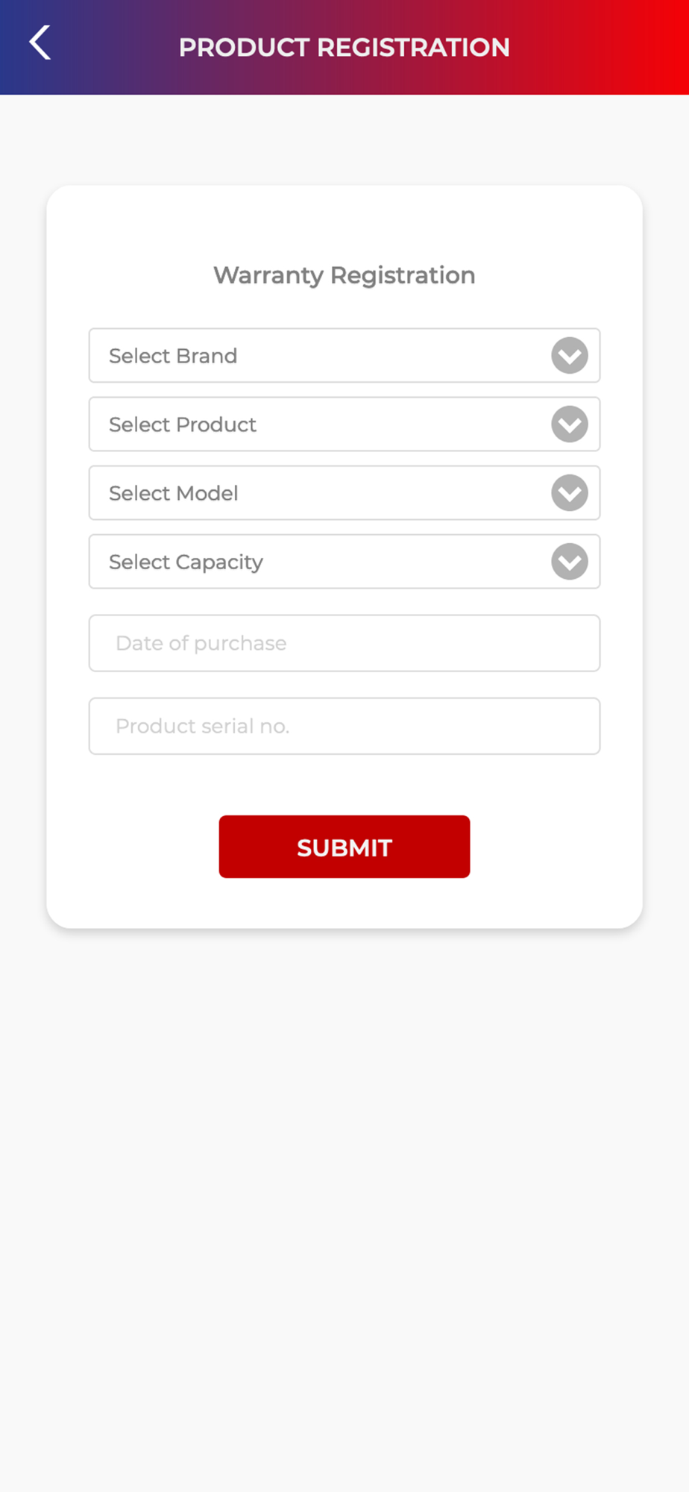Click the round chevron icon beside Select Capacity
This screenshot has width=689, height=1492.
pyautogui.click(x=570, y=562)
